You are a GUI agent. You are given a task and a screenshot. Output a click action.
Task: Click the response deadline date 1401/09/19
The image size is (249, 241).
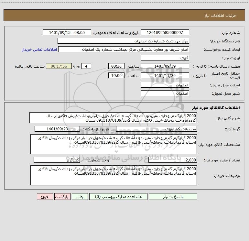pos(165,66)
